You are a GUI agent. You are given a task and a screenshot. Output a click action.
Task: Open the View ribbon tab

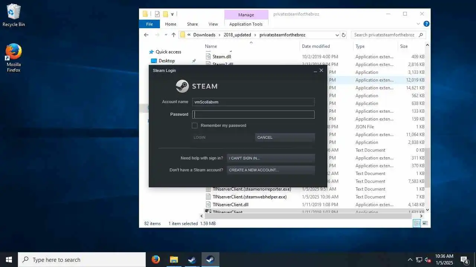coord(213,24)
